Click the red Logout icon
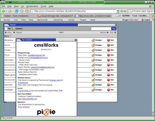This screenshot has height=121, width=155. 143,20
